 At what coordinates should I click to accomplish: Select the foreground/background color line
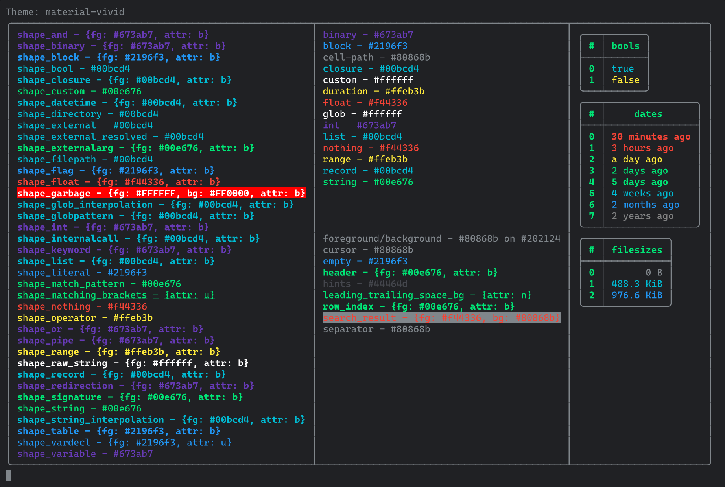(x=442, y=239)
